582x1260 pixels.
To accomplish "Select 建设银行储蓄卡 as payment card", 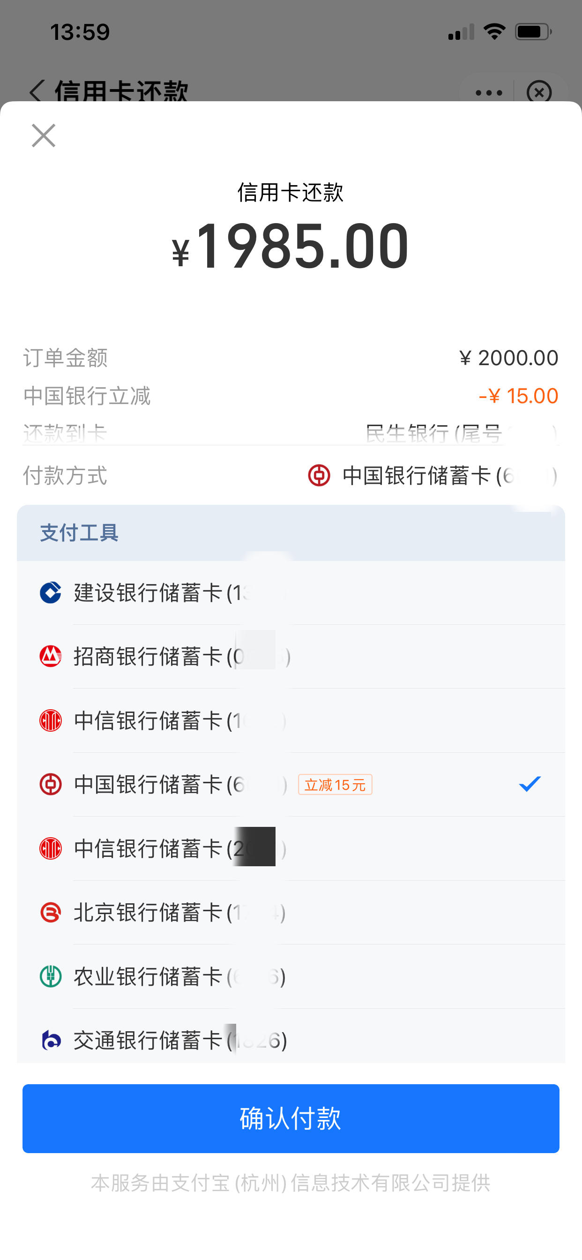I will 291,593.
